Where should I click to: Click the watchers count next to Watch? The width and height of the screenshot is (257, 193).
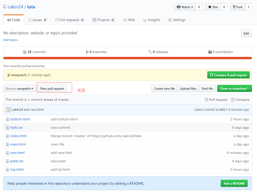click(199, 7)
